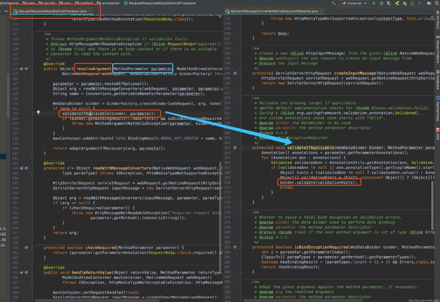Click the intention lightbulb on line 133
440x302 pixels.
[x=38, y=112]
